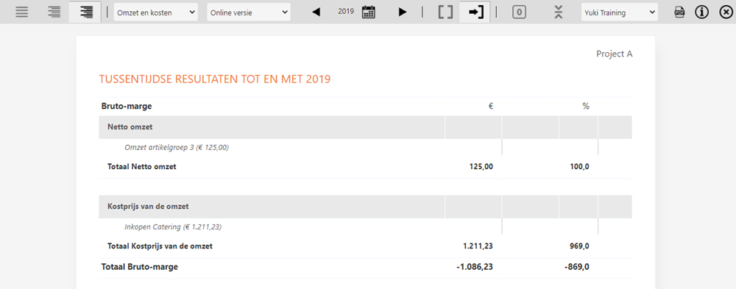Click the zero values box icon
This screenshot has width=736, height=289.
tap(519, 13)
